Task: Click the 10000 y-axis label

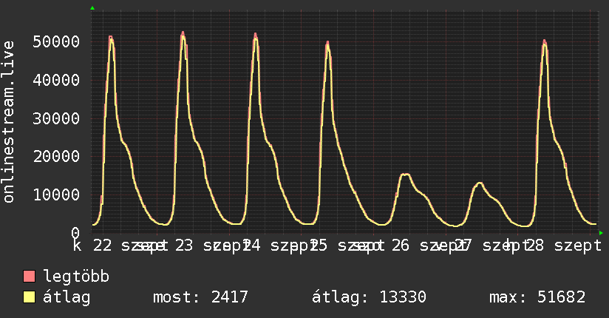Action: click(56, 194)
